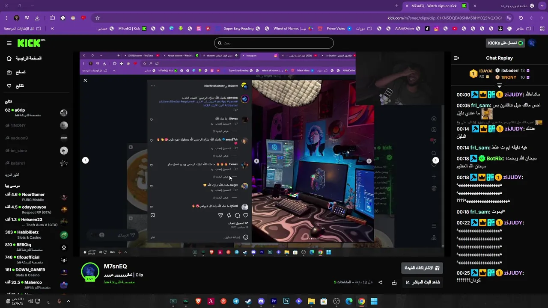Open recommended channel NoorGamer
Viewport: 548px width, 308px height.
pyautogui.click(x=36, y=197)
